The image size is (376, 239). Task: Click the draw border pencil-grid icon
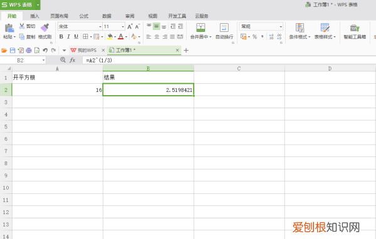[x=97, y=36]
